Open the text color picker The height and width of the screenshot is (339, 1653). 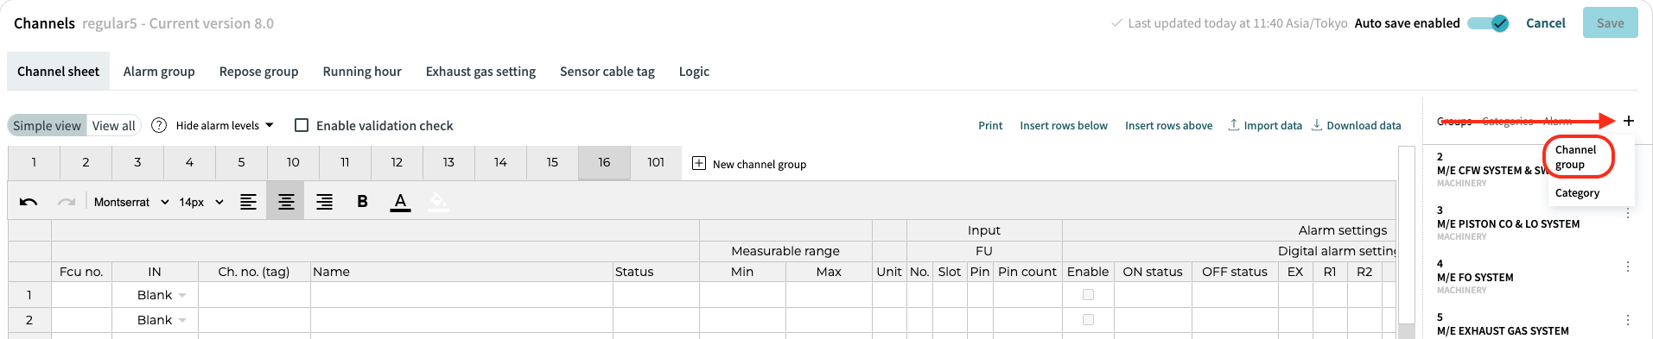pos(400,202)
